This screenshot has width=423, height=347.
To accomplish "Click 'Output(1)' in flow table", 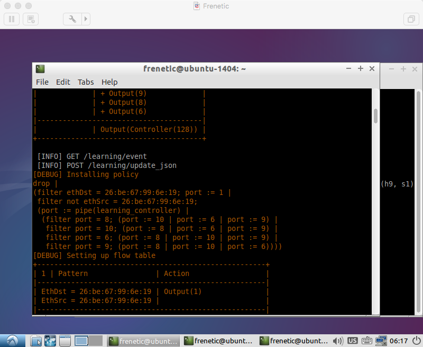I will (x=182, y=291).
